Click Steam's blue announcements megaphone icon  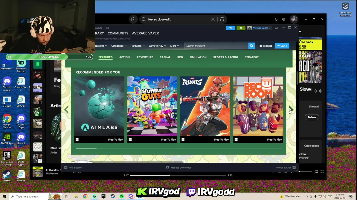(x=231, y=28)
